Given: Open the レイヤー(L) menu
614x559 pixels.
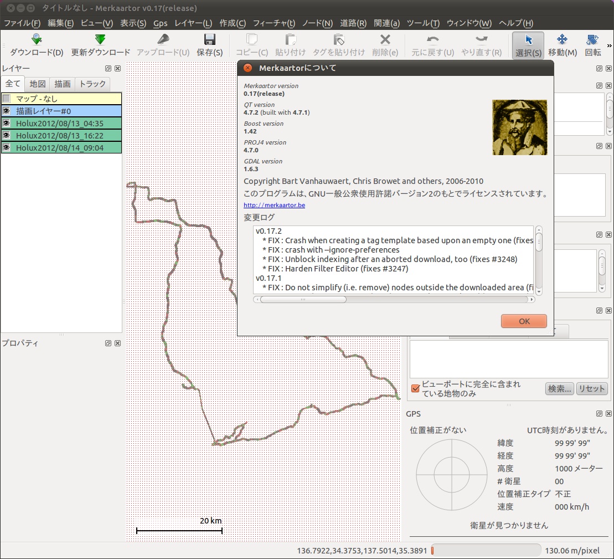Looking at the screenshot, I should (193, 23).
